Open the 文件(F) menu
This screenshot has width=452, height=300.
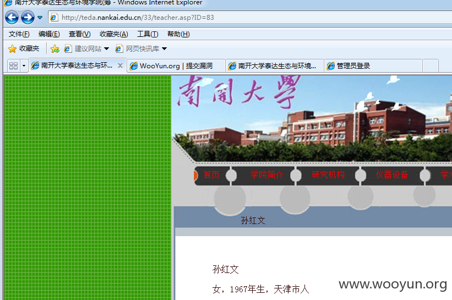pos(19,34)
